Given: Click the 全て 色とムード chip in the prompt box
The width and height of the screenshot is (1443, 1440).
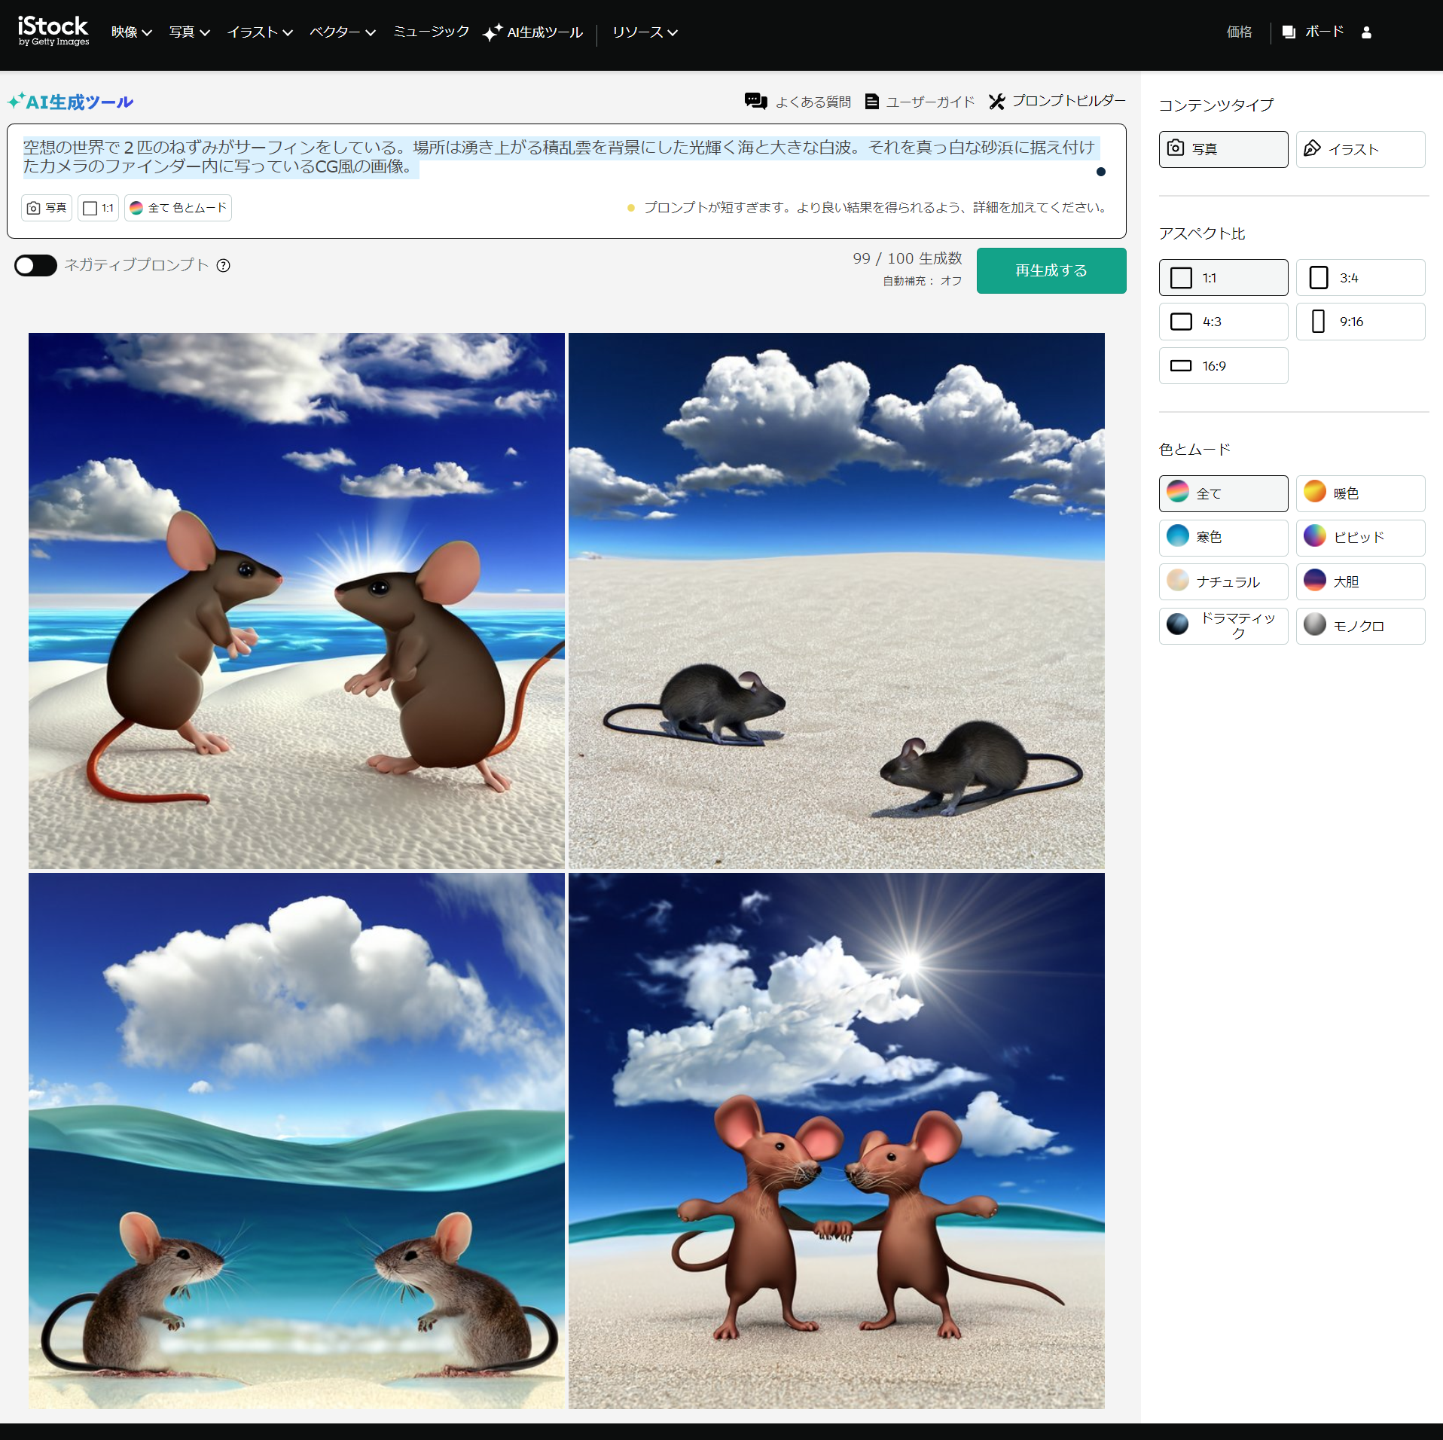Looking at the screenshot, I should (178, 208).
